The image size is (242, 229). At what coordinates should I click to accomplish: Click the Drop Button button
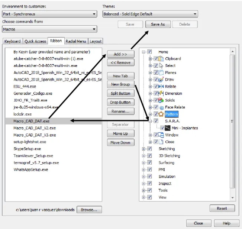coord(120,102)
